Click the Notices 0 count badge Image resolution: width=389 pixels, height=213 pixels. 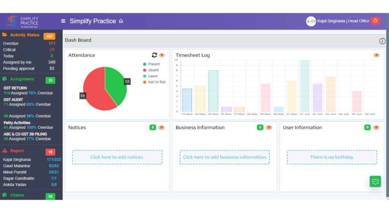click(153, 128)
